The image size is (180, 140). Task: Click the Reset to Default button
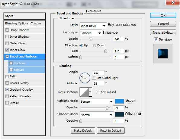coord(111,130)
